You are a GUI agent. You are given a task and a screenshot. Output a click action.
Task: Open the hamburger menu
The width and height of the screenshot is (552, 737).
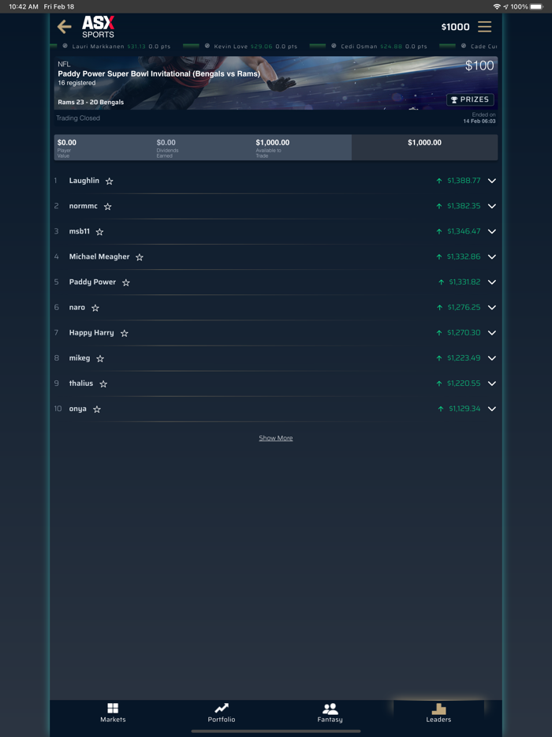(x=484, y=27)
